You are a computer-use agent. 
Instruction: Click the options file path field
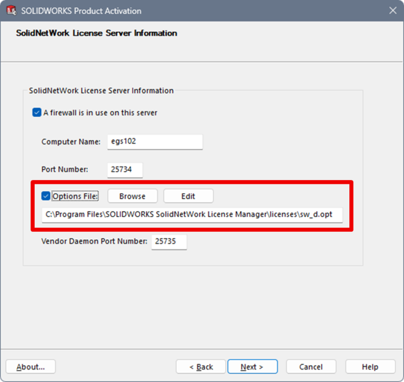[192, 215]
